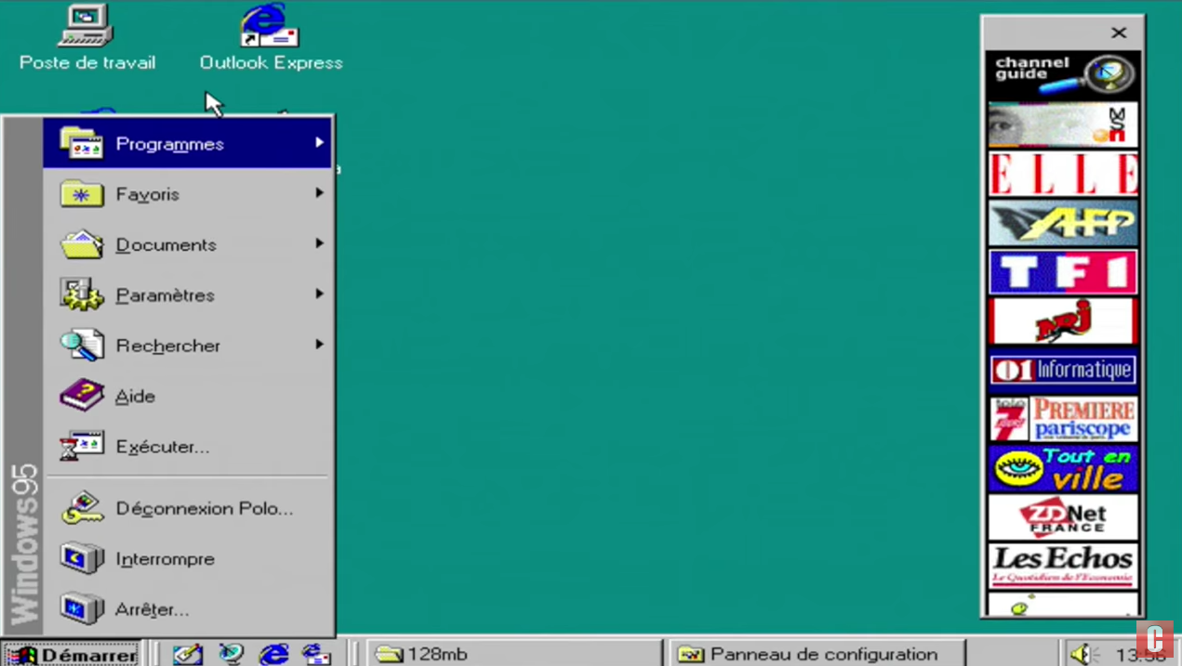Launch Outlook Express from quick launch
1182x666 pixels.
coord(316,654)
